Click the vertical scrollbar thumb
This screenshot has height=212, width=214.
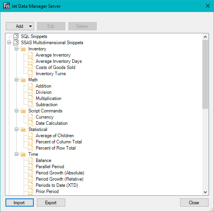pos(205,74)
